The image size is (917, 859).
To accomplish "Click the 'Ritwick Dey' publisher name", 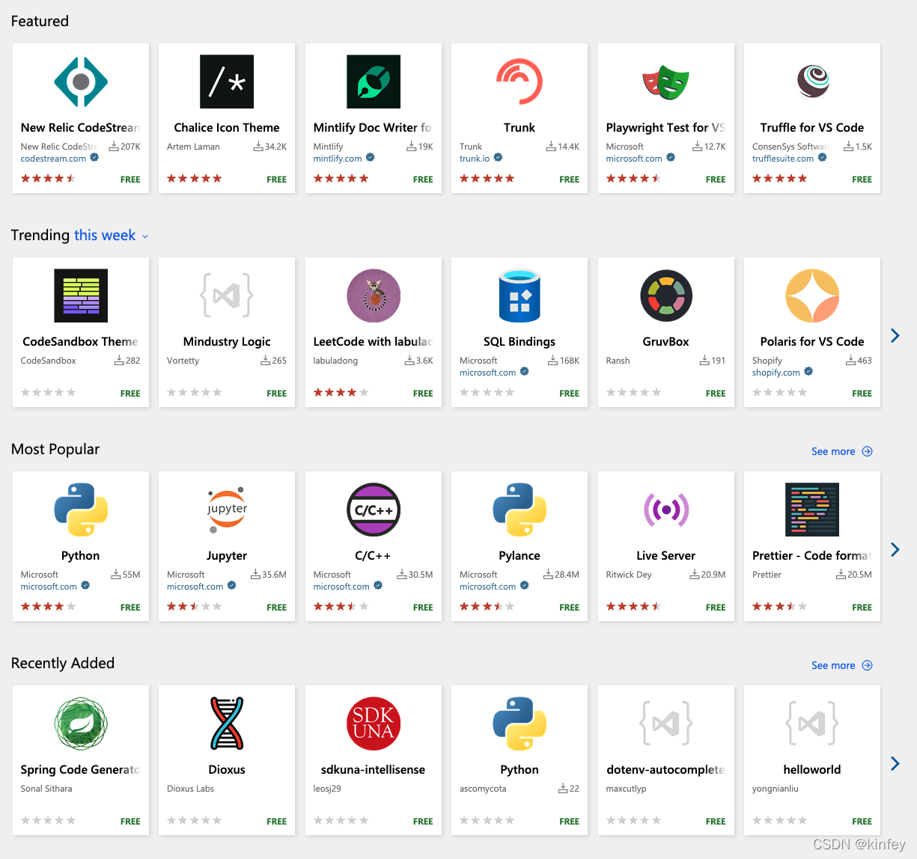I will (x=629, y=575).
